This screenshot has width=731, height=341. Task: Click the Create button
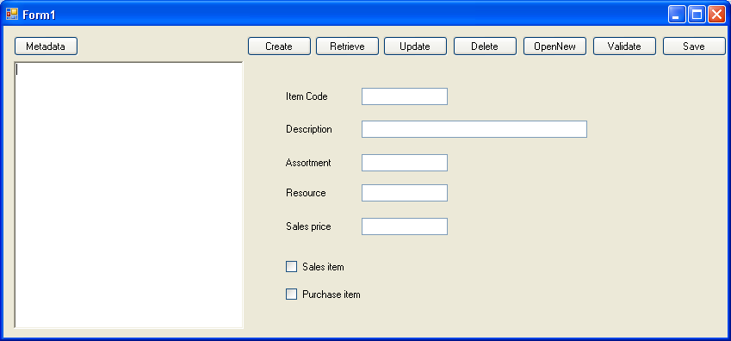coord(279,46)
